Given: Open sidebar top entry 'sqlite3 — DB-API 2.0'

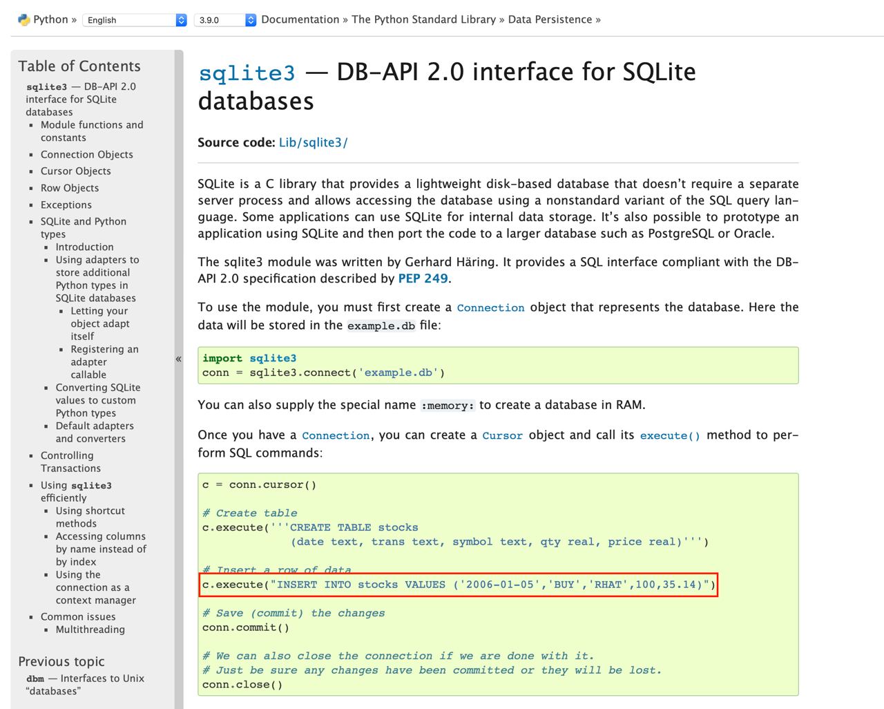Looking at the screenshot, I should (x=81, y=99).
